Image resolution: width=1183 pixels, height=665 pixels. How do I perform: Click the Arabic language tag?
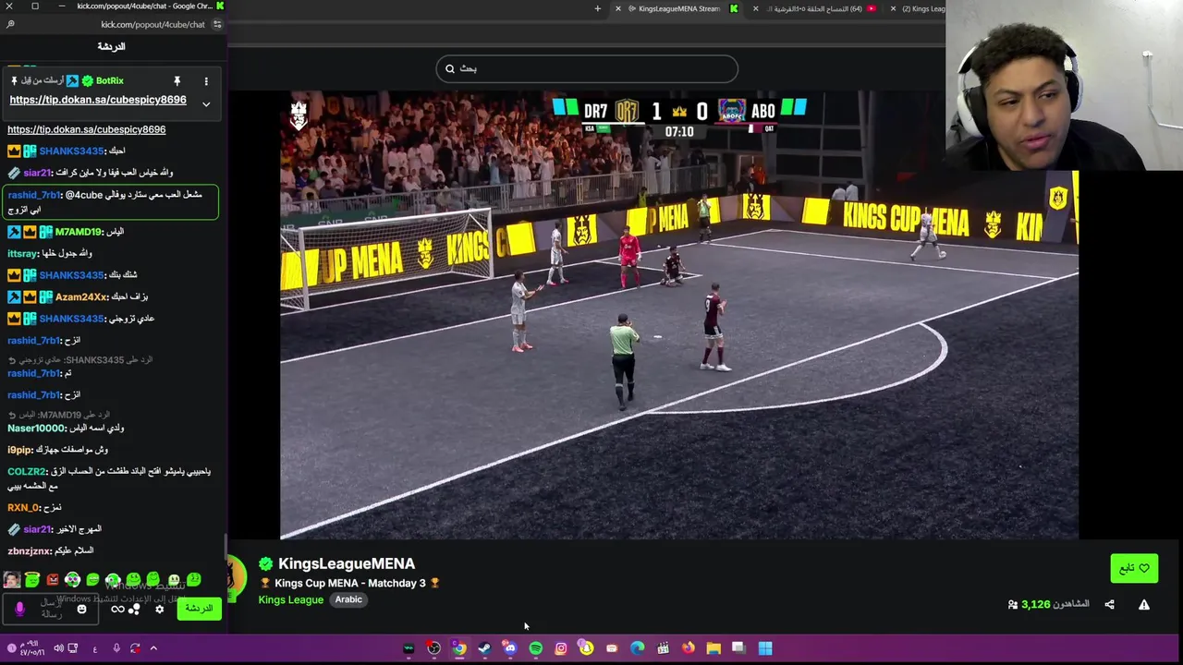click(x=348, y=599)
